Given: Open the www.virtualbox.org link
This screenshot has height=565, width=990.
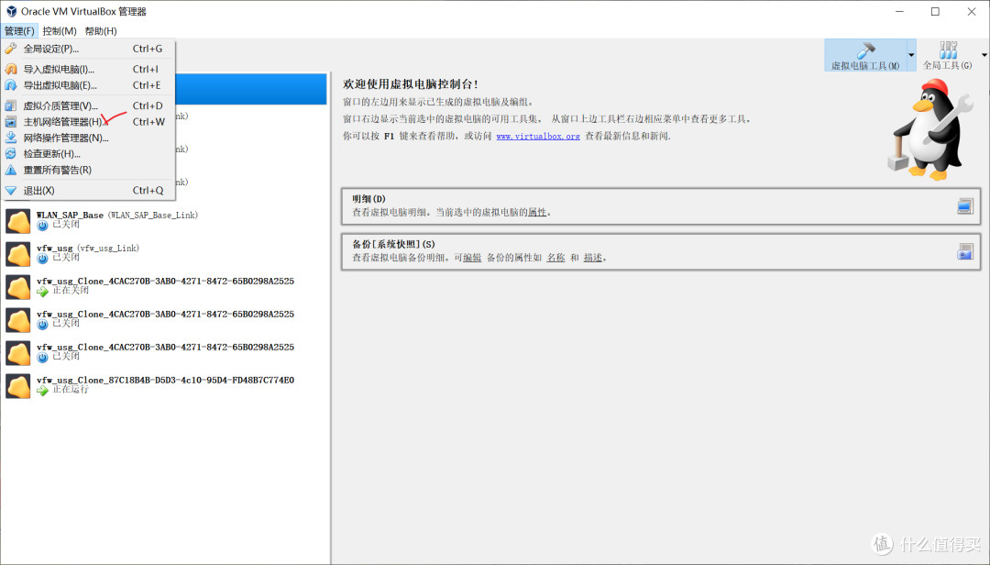Looking at the screenshot, I should (537, 136).
